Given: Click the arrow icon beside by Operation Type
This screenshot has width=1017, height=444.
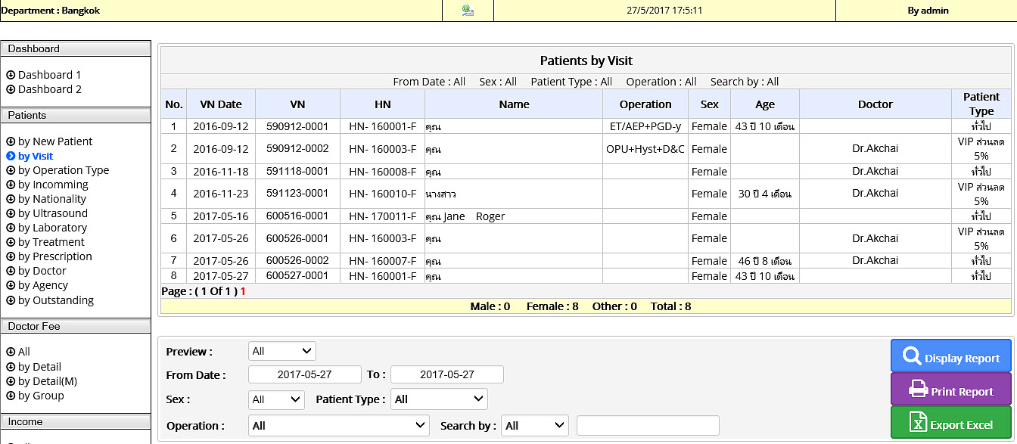Looking at the screenshot, I should point(11,170).
